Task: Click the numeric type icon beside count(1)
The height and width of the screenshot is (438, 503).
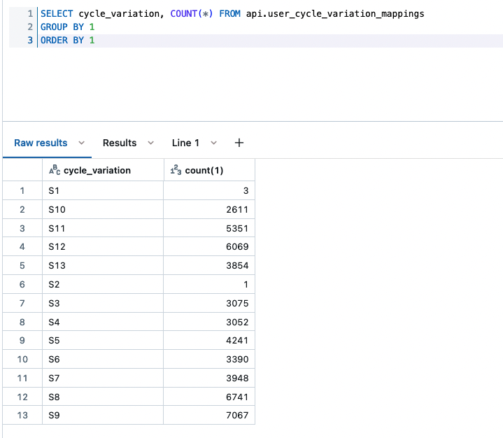Action: tap(176, 170)
